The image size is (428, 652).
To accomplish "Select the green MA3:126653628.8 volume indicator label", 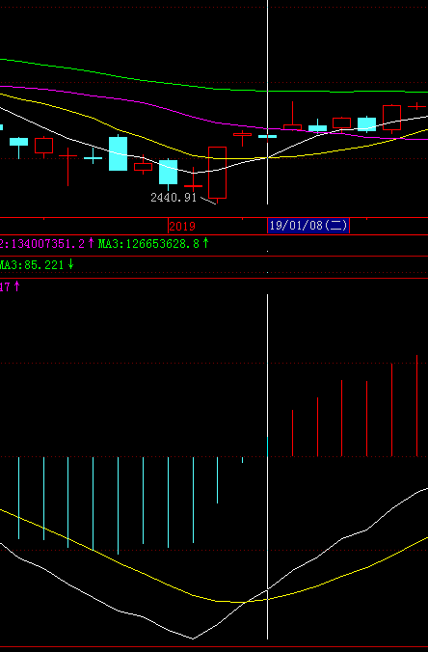I will pos(153,244).
